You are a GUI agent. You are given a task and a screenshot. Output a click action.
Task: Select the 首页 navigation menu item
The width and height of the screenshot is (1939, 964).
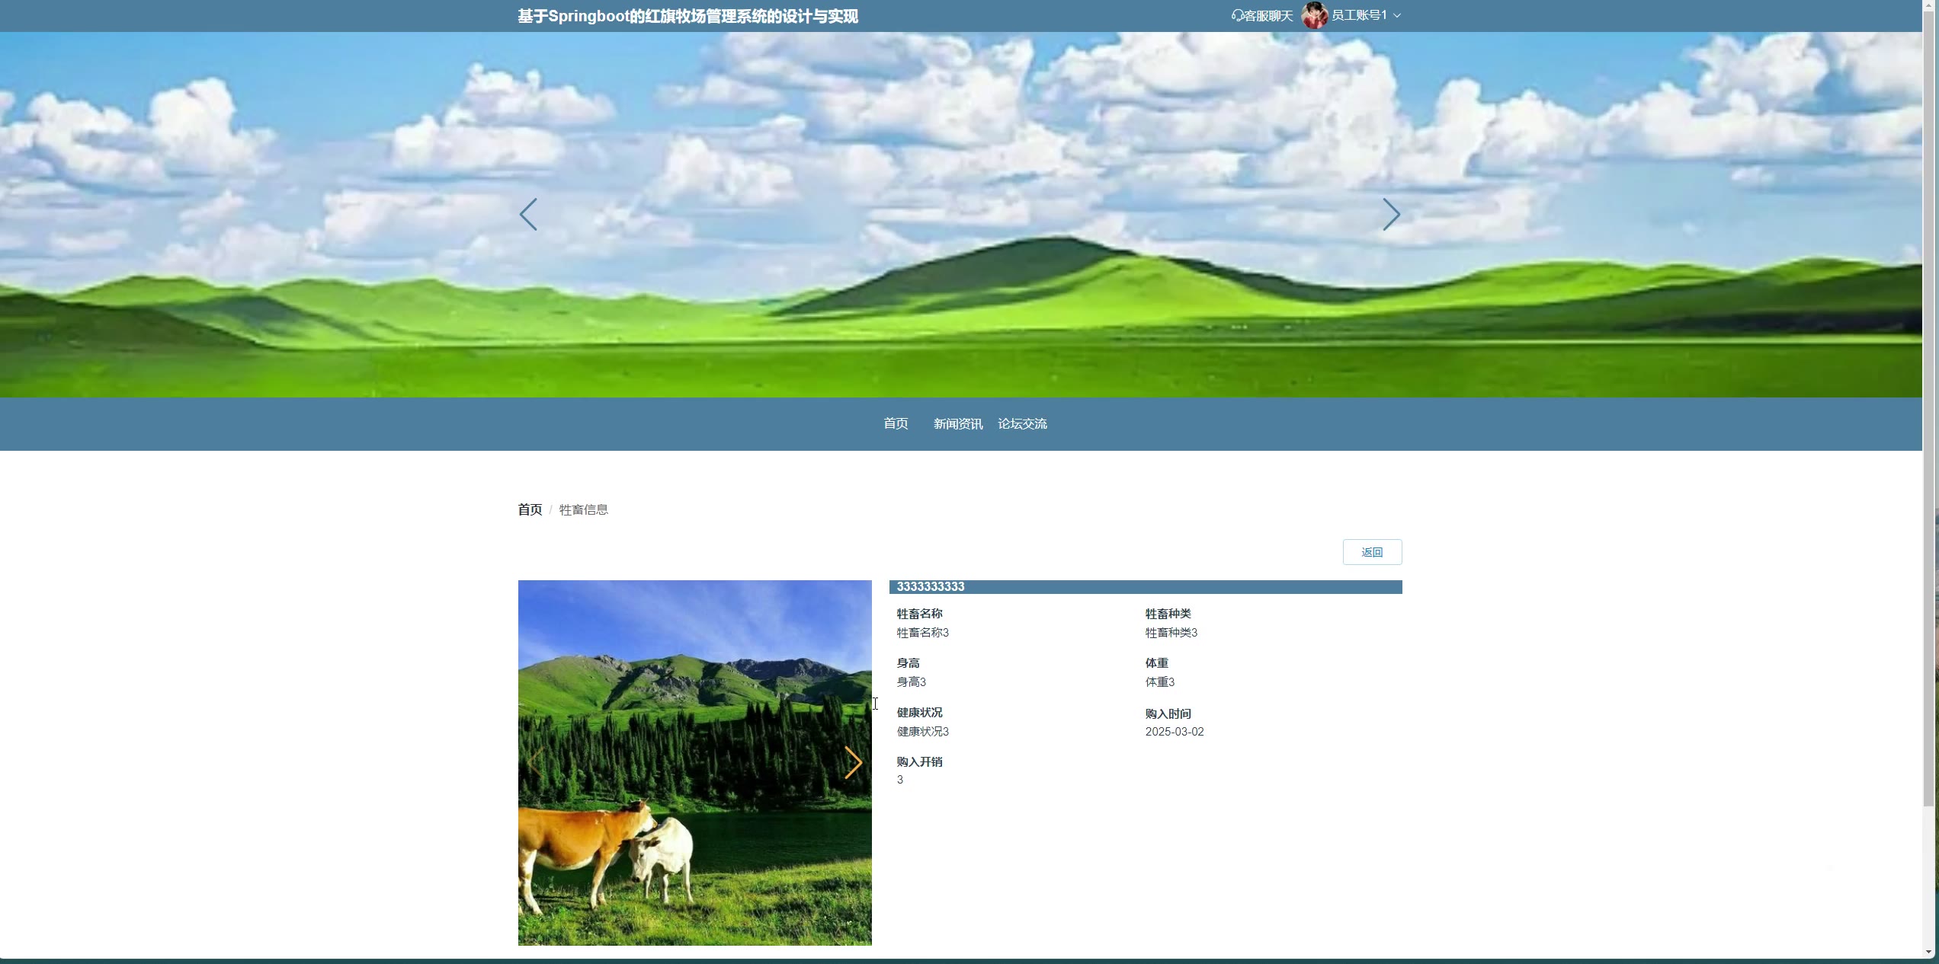(x=896, y=423)
